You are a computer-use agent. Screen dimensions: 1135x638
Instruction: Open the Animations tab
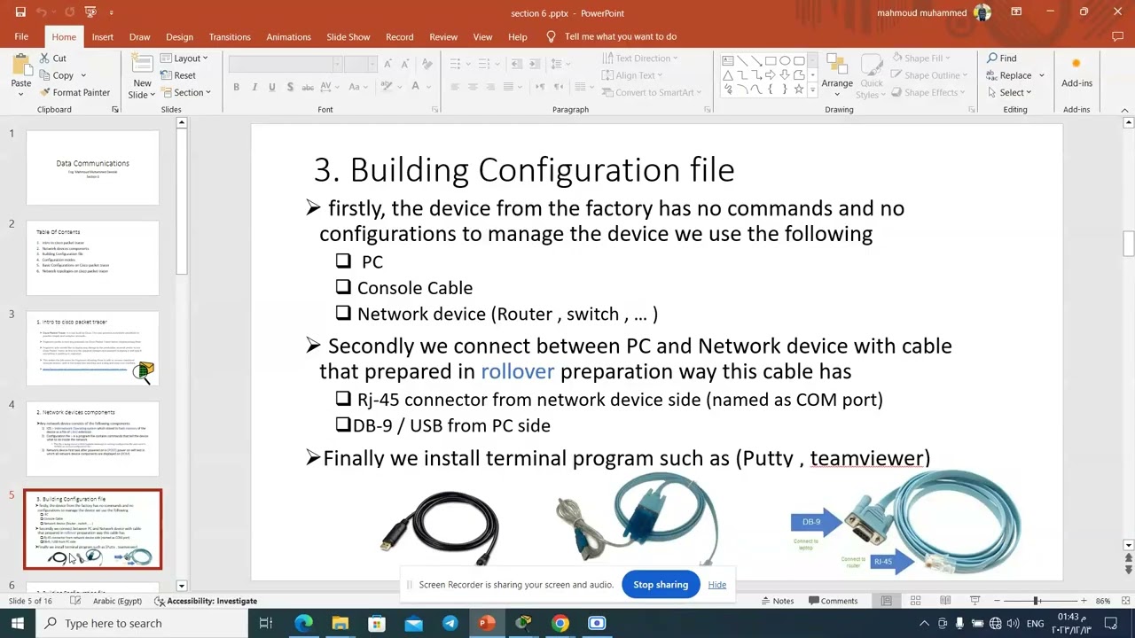tap(288, 36)
